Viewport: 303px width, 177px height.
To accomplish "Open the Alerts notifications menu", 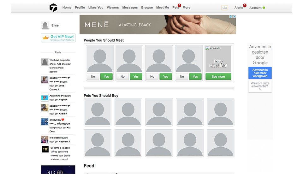I will [239, 8].
